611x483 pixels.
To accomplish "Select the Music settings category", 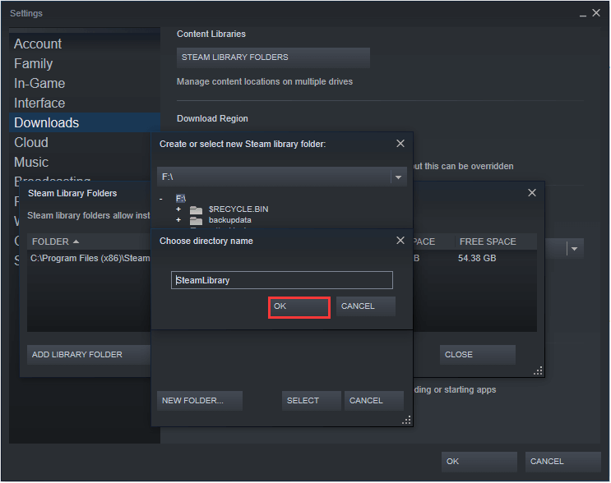I will click(x=31, y=163).
